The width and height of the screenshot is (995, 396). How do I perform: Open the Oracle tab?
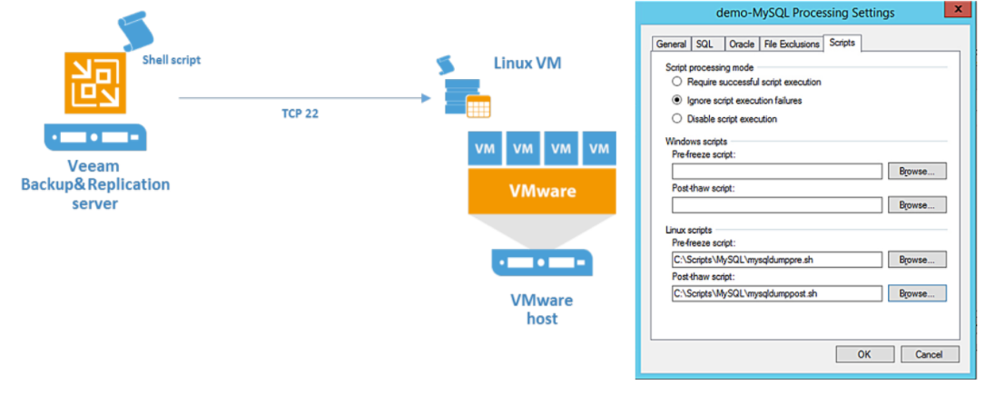[742, 44]
